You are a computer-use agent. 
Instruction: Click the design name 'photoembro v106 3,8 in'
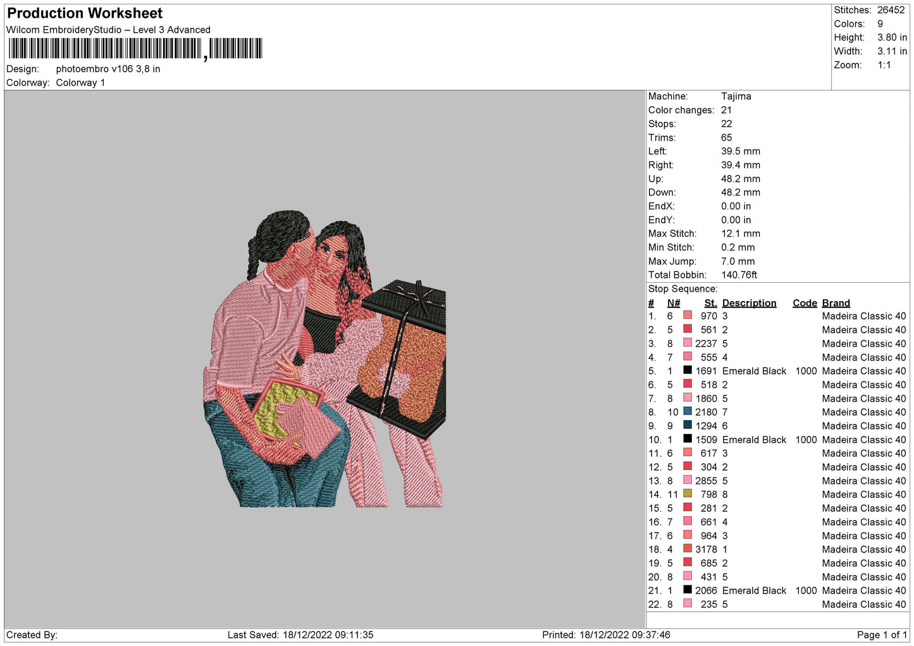coord(108,69)
